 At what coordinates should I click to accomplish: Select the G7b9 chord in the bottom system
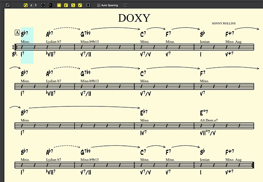coord(85,152)
